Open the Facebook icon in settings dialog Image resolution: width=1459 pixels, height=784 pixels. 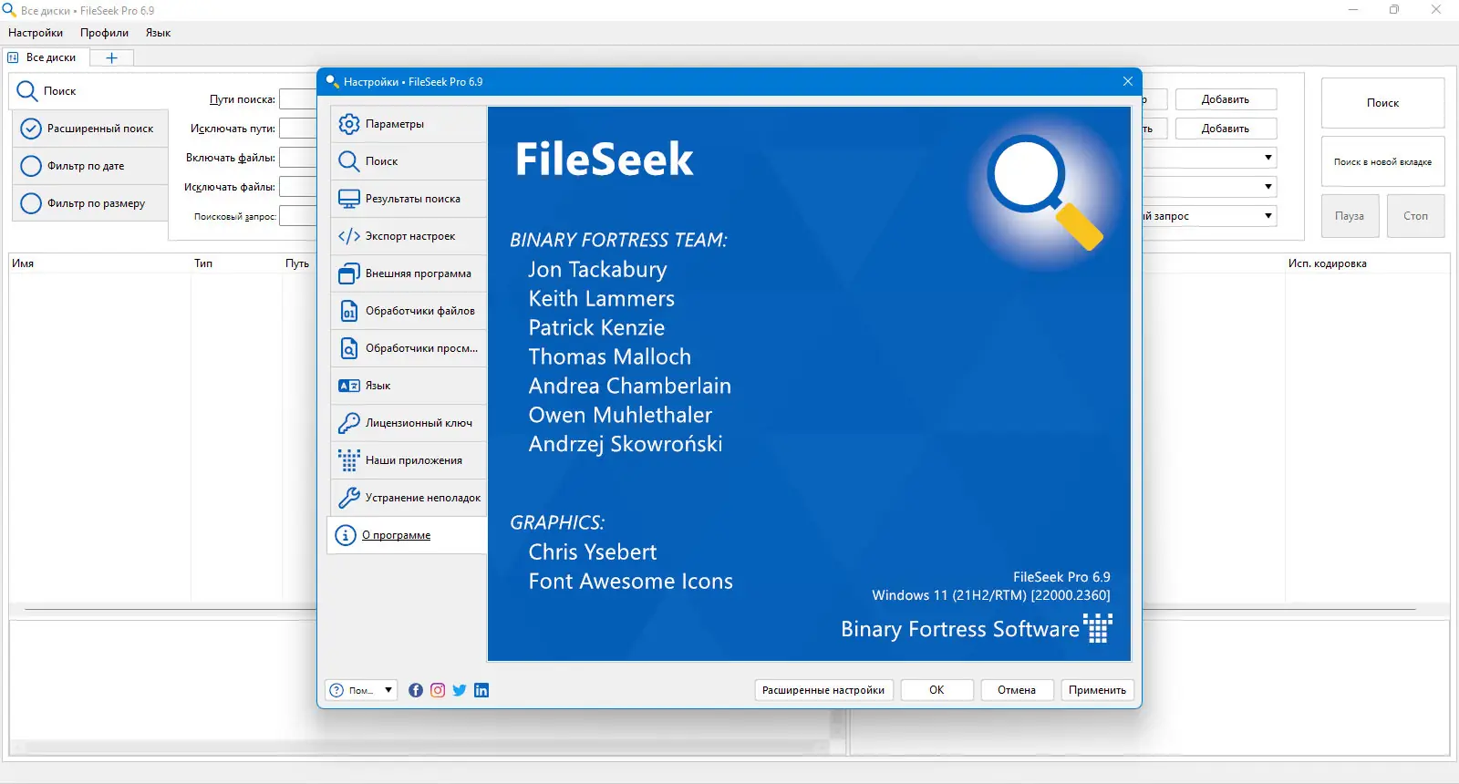[416, 690]
